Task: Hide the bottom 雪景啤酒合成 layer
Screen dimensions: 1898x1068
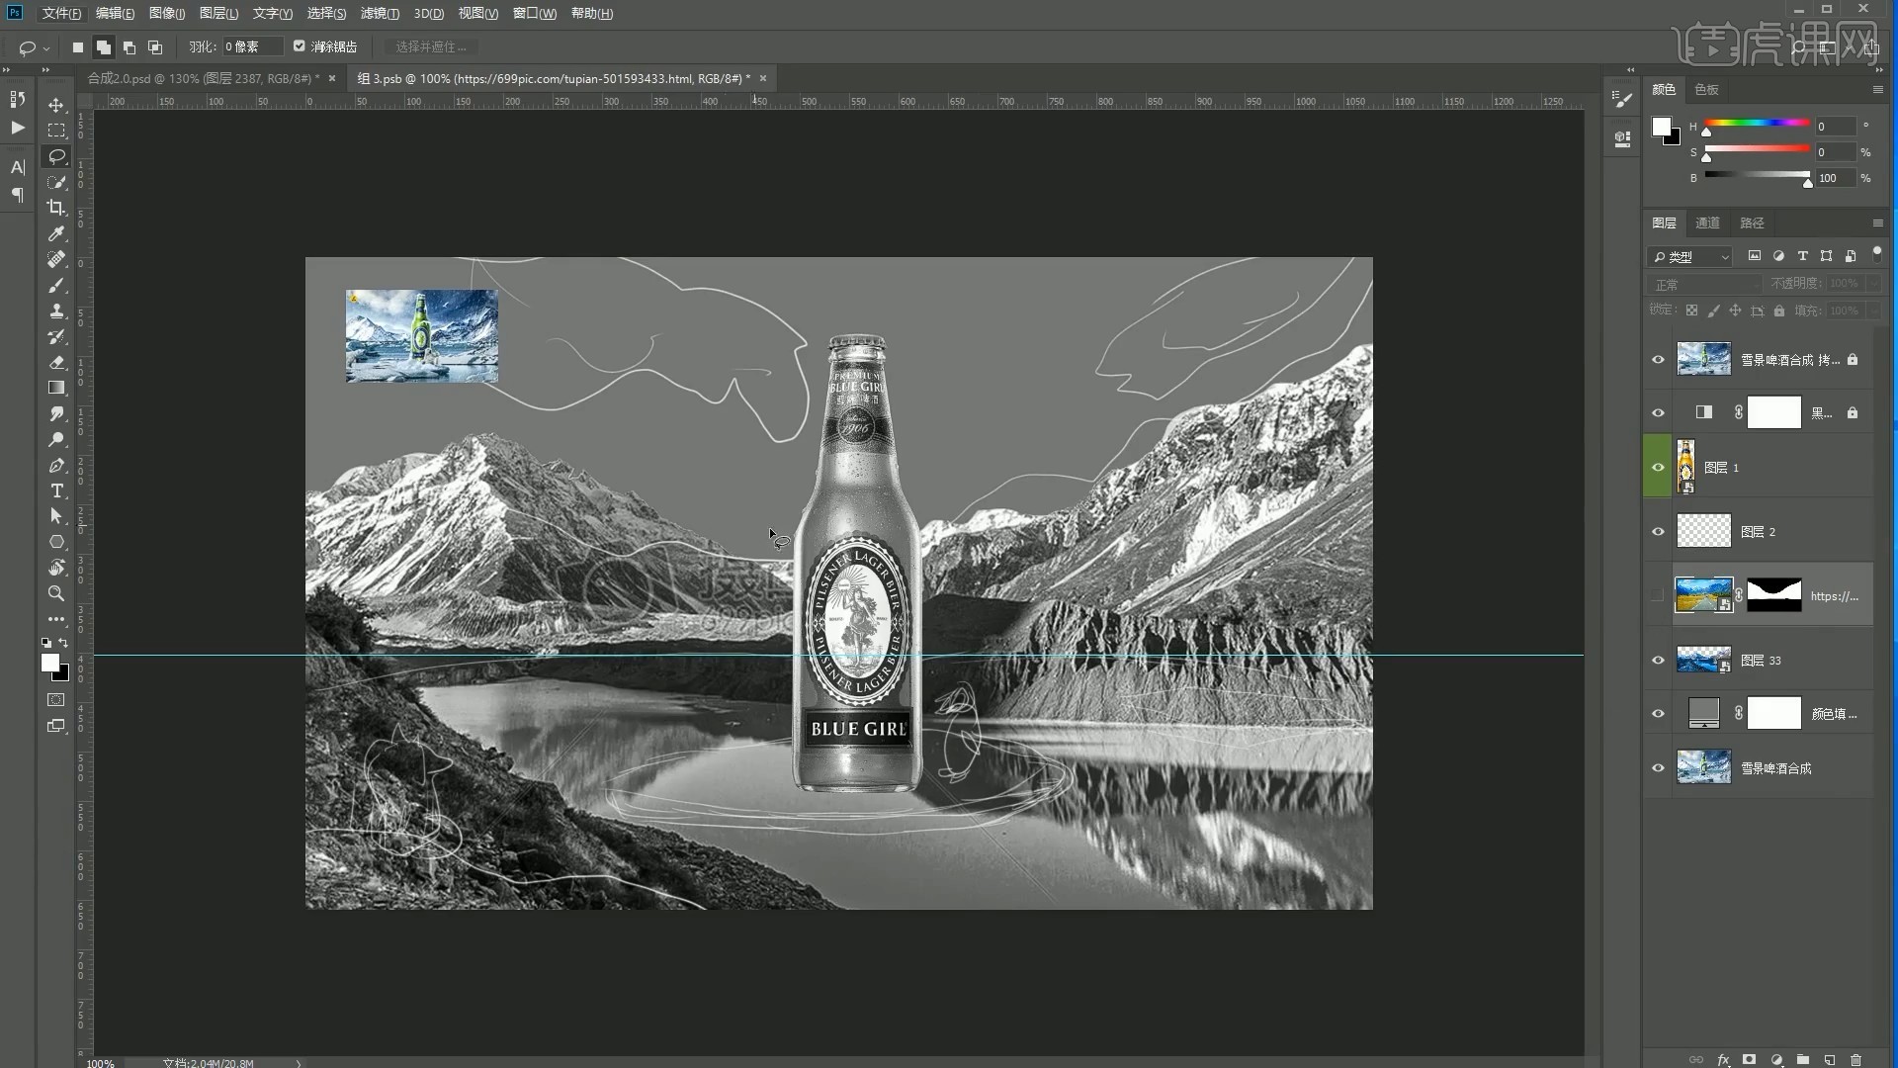Action: click(x=1658, y=768)
